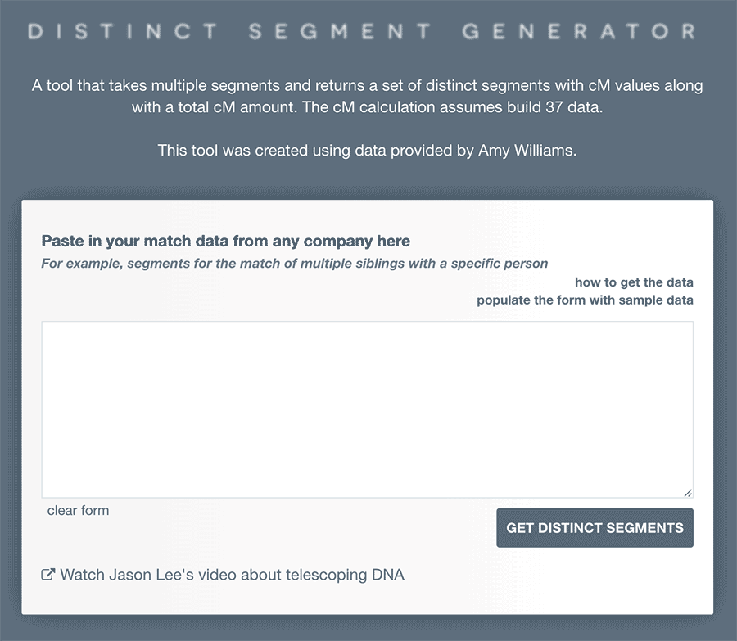
Task: Click the 'sample data' portion of the populate link
Action: pos(655,300)
